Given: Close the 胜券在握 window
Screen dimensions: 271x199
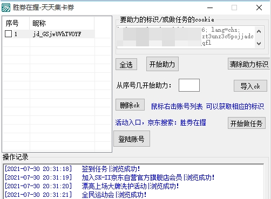Looking at the screenshot, I should (259, 8).
